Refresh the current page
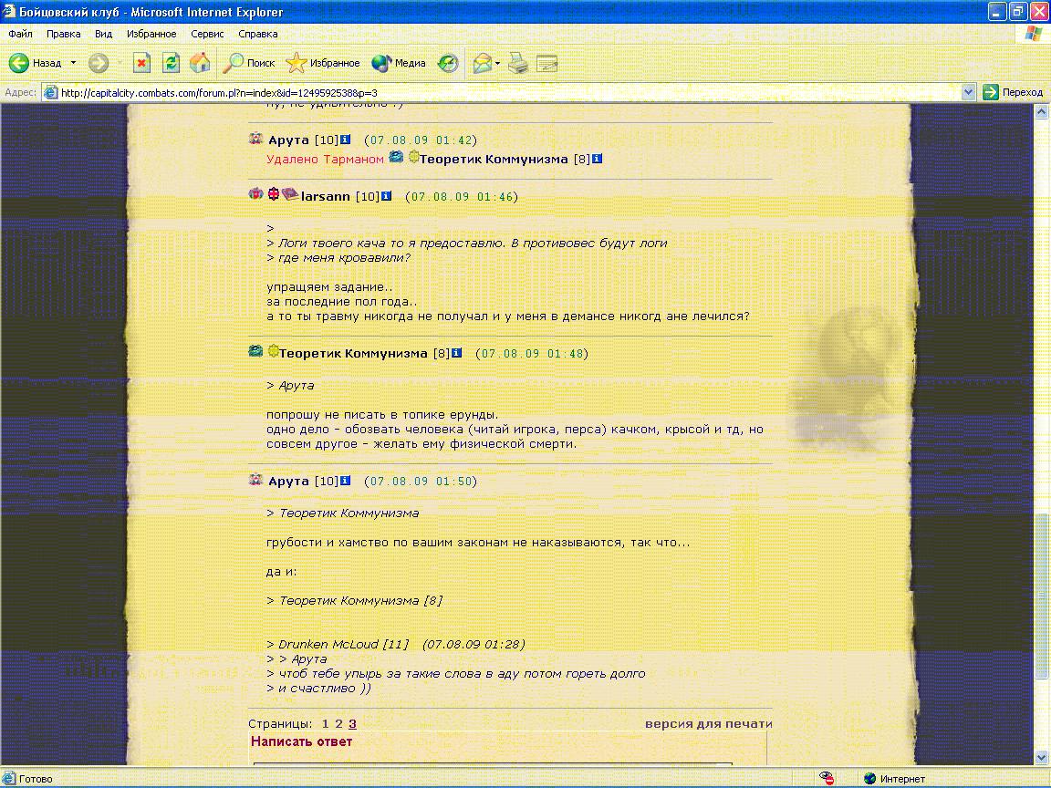The height and width of the screenshot is (788, 1051). (x=171, y=63)
